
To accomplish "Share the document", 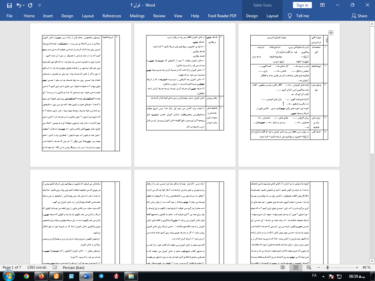I will click(359, 16).
